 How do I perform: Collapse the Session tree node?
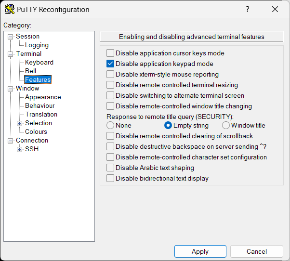click(x=11, y=37)
